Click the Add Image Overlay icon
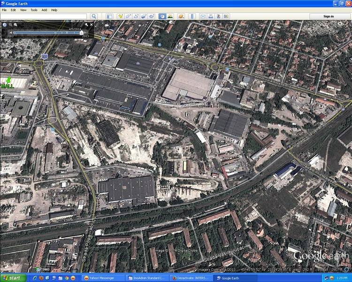The height and width of the screenshot is (282, 352). point(144,16)
